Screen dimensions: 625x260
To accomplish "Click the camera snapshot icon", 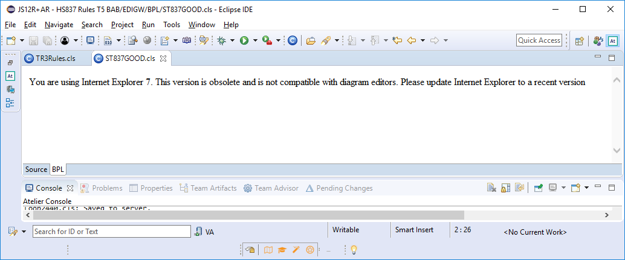I will tap(187, 40).
